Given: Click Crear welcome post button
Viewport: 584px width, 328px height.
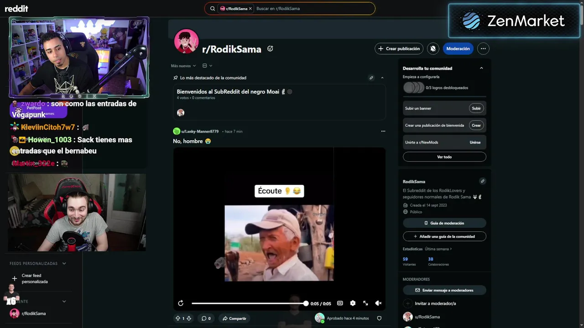Looking at the screenshot, I should click(x=476, y=125).
